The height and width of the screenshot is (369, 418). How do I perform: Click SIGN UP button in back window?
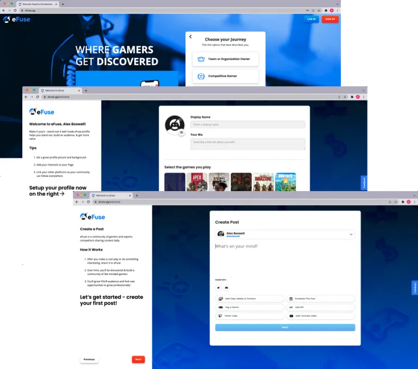click(x=330, y=19)
